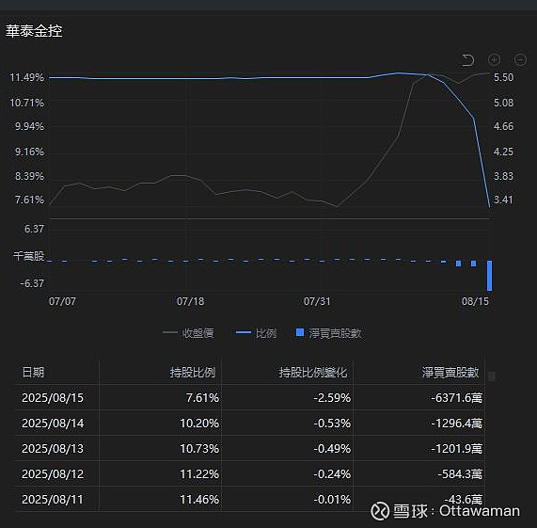Toggle the 淨買賣股數 legend series
The width and height of the screenshot is (537, 528).
(329, 333)
